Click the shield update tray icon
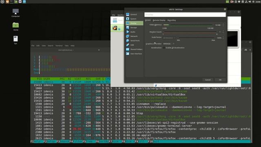 coord(239,2)
